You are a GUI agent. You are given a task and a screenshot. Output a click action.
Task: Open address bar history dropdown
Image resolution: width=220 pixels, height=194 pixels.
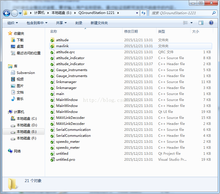click(137, 13)
